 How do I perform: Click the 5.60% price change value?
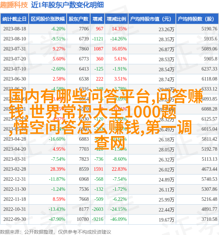click(59, 59)
